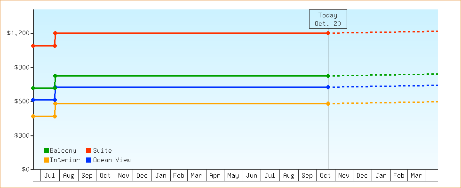This screenshot has height=188, width=461.
Task: Toggle the Ocean View legend label
Action: [112, 160]
